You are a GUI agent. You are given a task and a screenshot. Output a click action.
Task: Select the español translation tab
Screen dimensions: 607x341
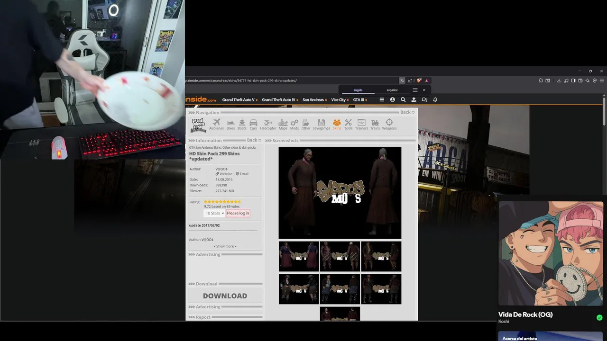pos(392,90)
